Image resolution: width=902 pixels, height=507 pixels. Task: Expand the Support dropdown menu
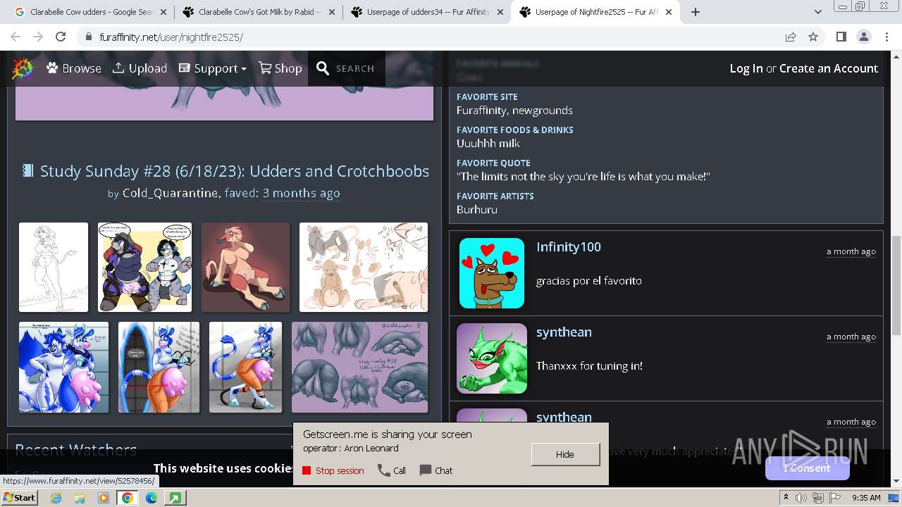coord(213,68)
